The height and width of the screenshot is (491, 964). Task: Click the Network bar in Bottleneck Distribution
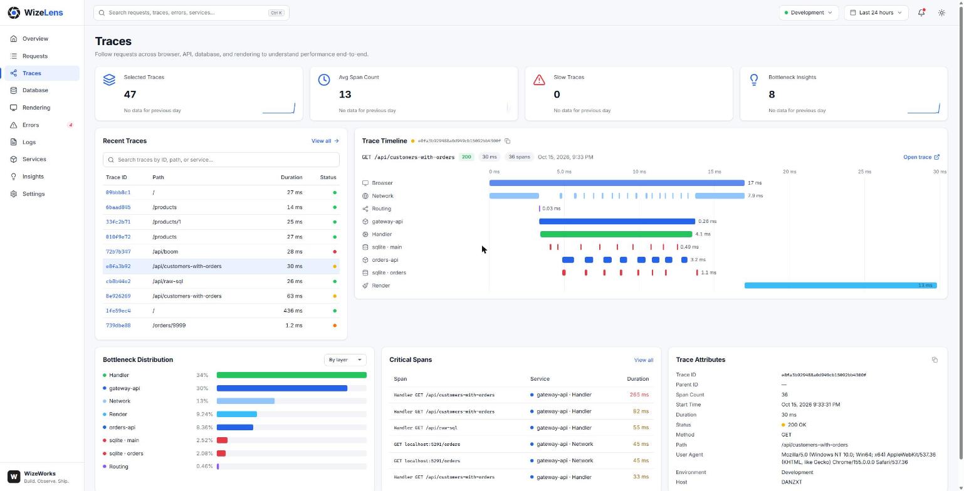246,401
